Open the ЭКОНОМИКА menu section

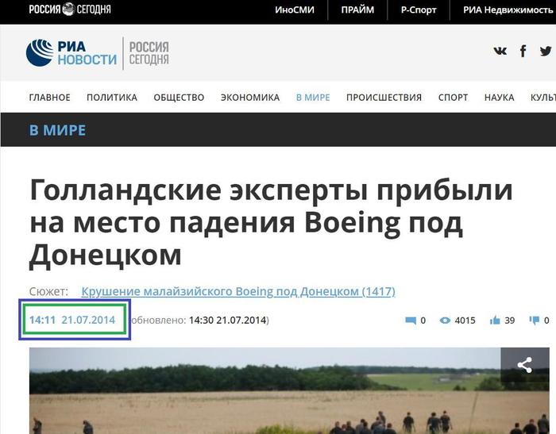pyautogui.click(x=250, y=98)
